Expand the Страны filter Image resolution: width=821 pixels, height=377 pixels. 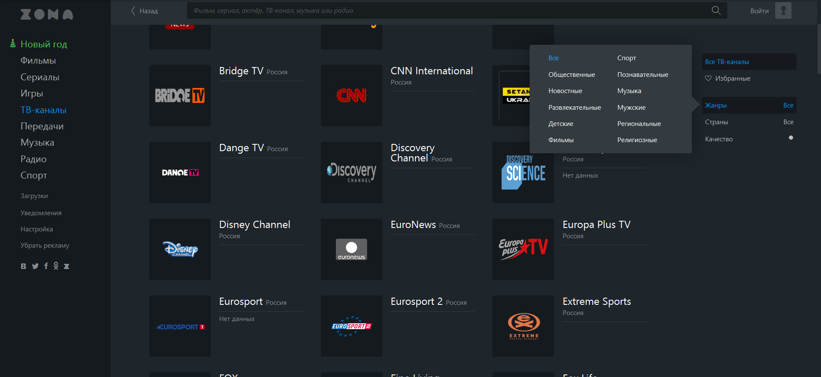pyautogui.click(x=749, y=122)
